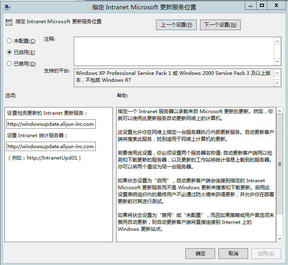
Task: Click the title bar system icon
Action: pyautogui.click(x=6, y=6)
